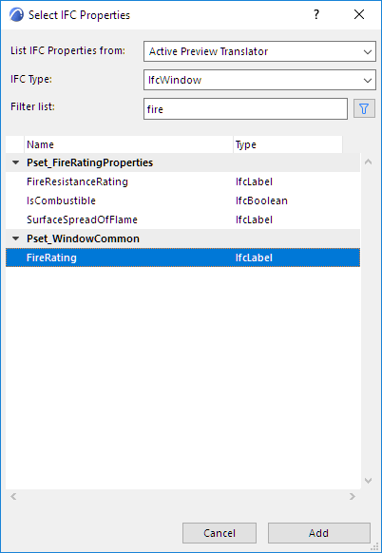Image resolution: width=382 pixels, height=553 pixels.
Task: Click IfcLabel type of FireResistanceRating
Action: coord(254,181)
